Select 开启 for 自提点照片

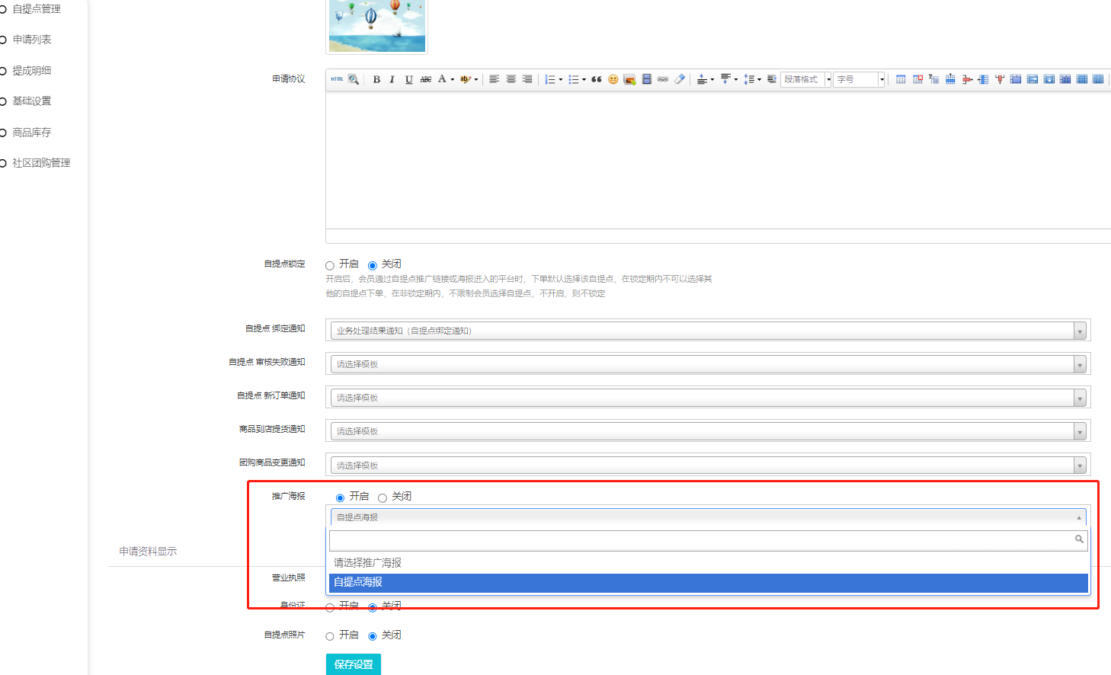(x=330, y=636)
